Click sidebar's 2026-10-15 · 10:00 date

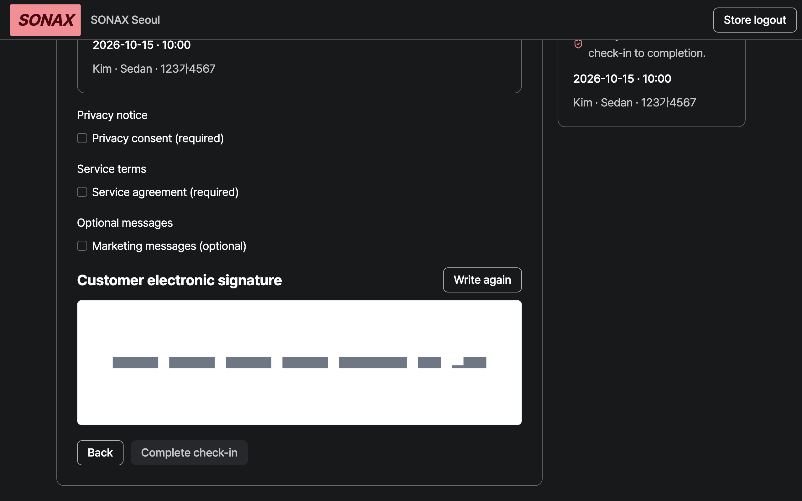(x=622, y=79)
